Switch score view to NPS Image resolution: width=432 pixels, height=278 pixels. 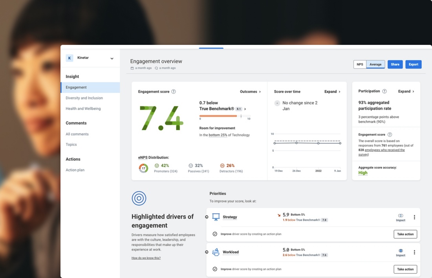point(360,64)
